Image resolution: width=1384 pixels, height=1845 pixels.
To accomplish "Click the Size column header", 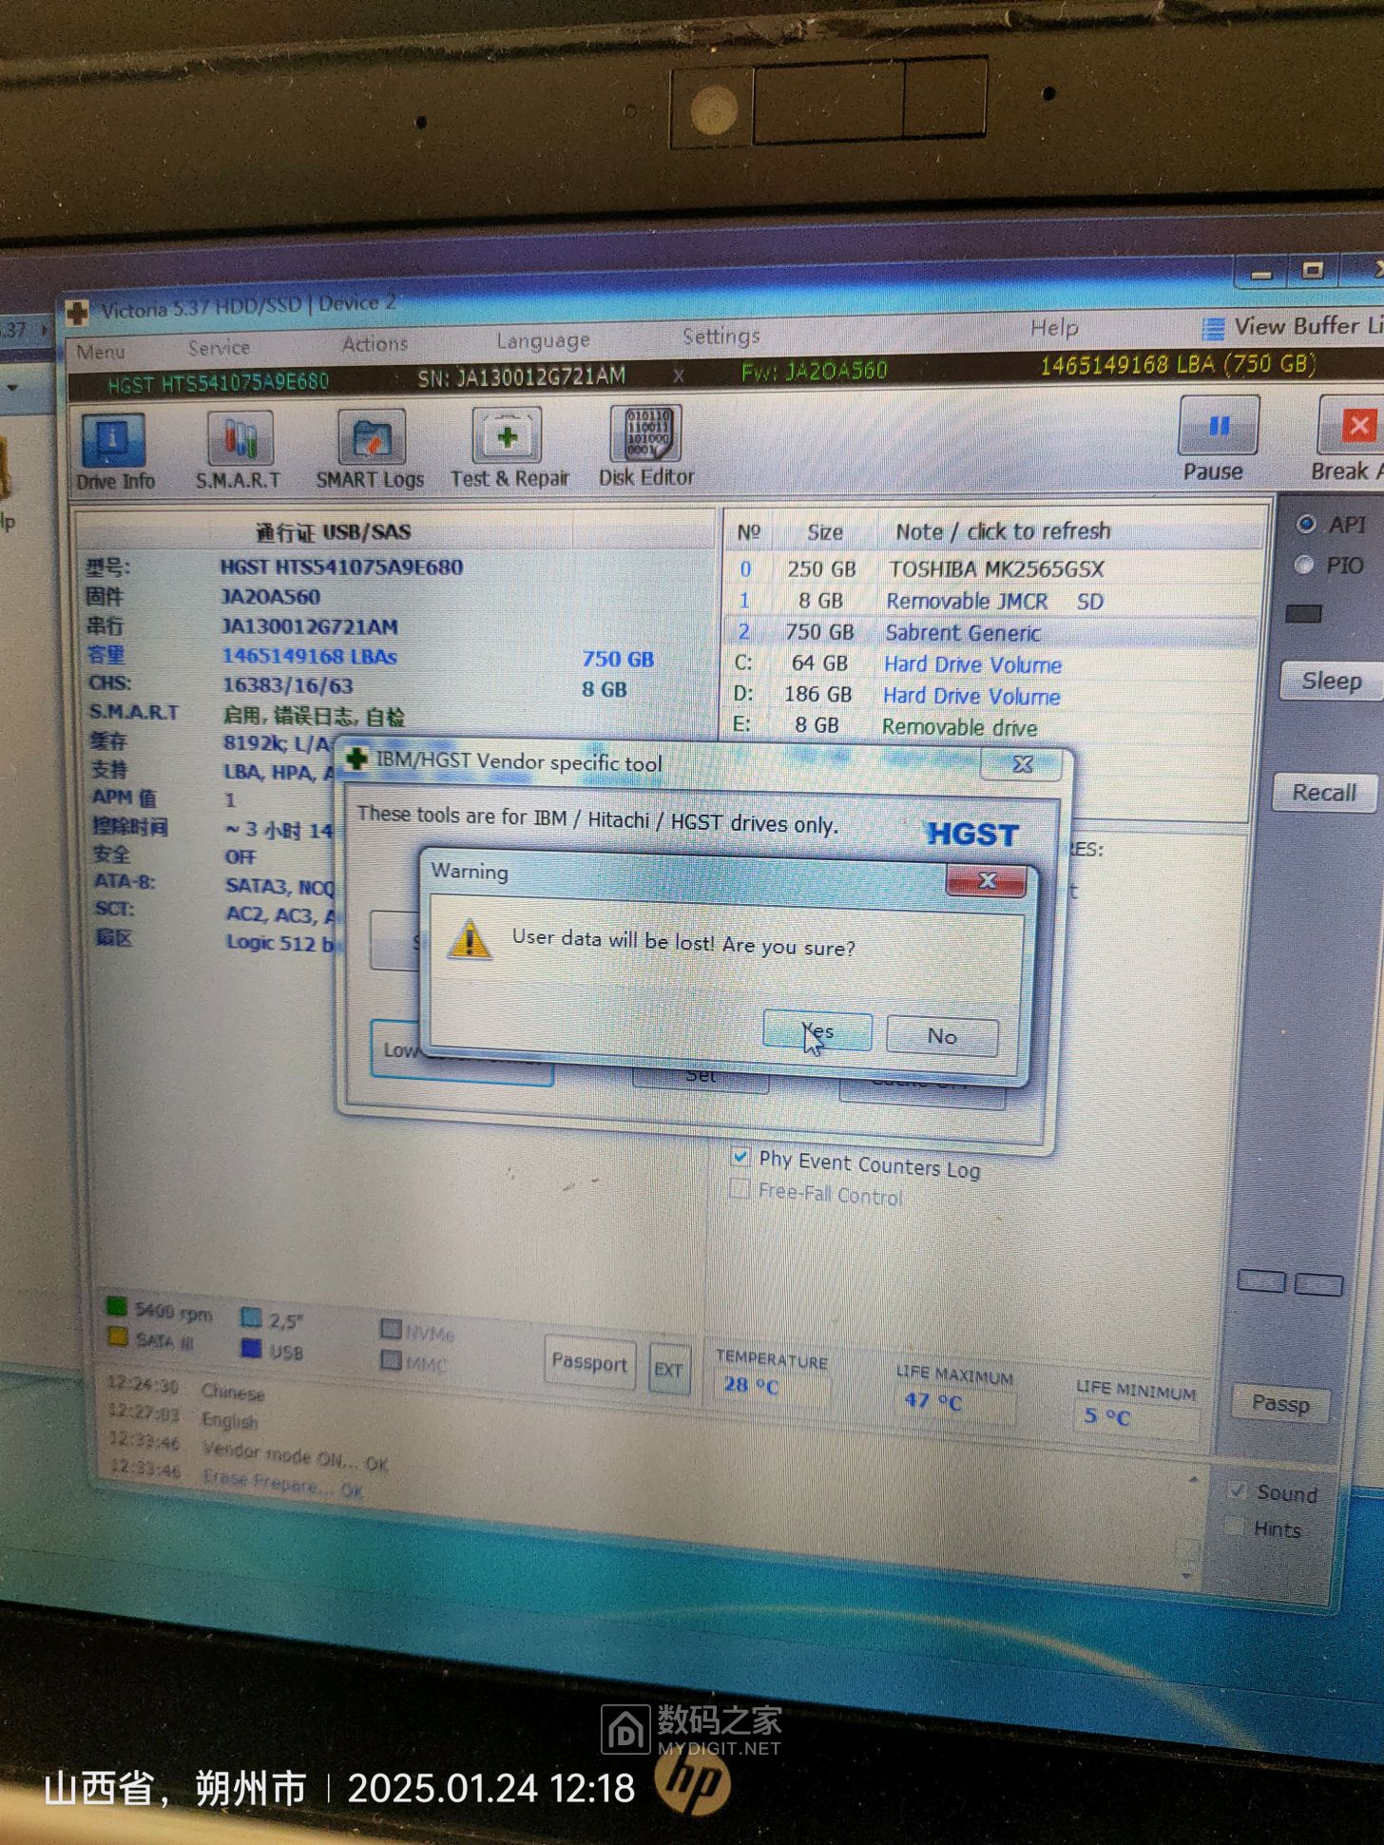I will [824, 532].
